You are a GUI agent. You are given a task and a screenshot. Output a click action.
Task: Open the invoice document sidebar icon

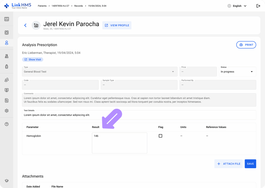[x=6, y=100]
